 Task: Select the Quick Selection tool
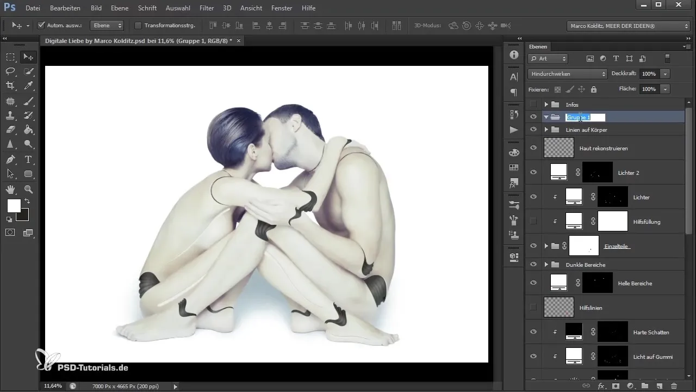pyautogui.click(x=28, y=71)
